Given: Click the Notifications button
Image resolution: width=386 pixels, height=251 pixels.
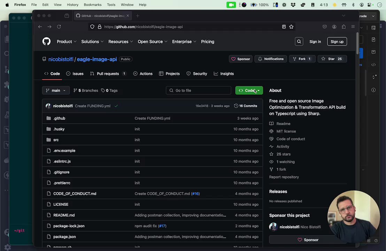Looking at the screenshot, I should pos(271,59).
